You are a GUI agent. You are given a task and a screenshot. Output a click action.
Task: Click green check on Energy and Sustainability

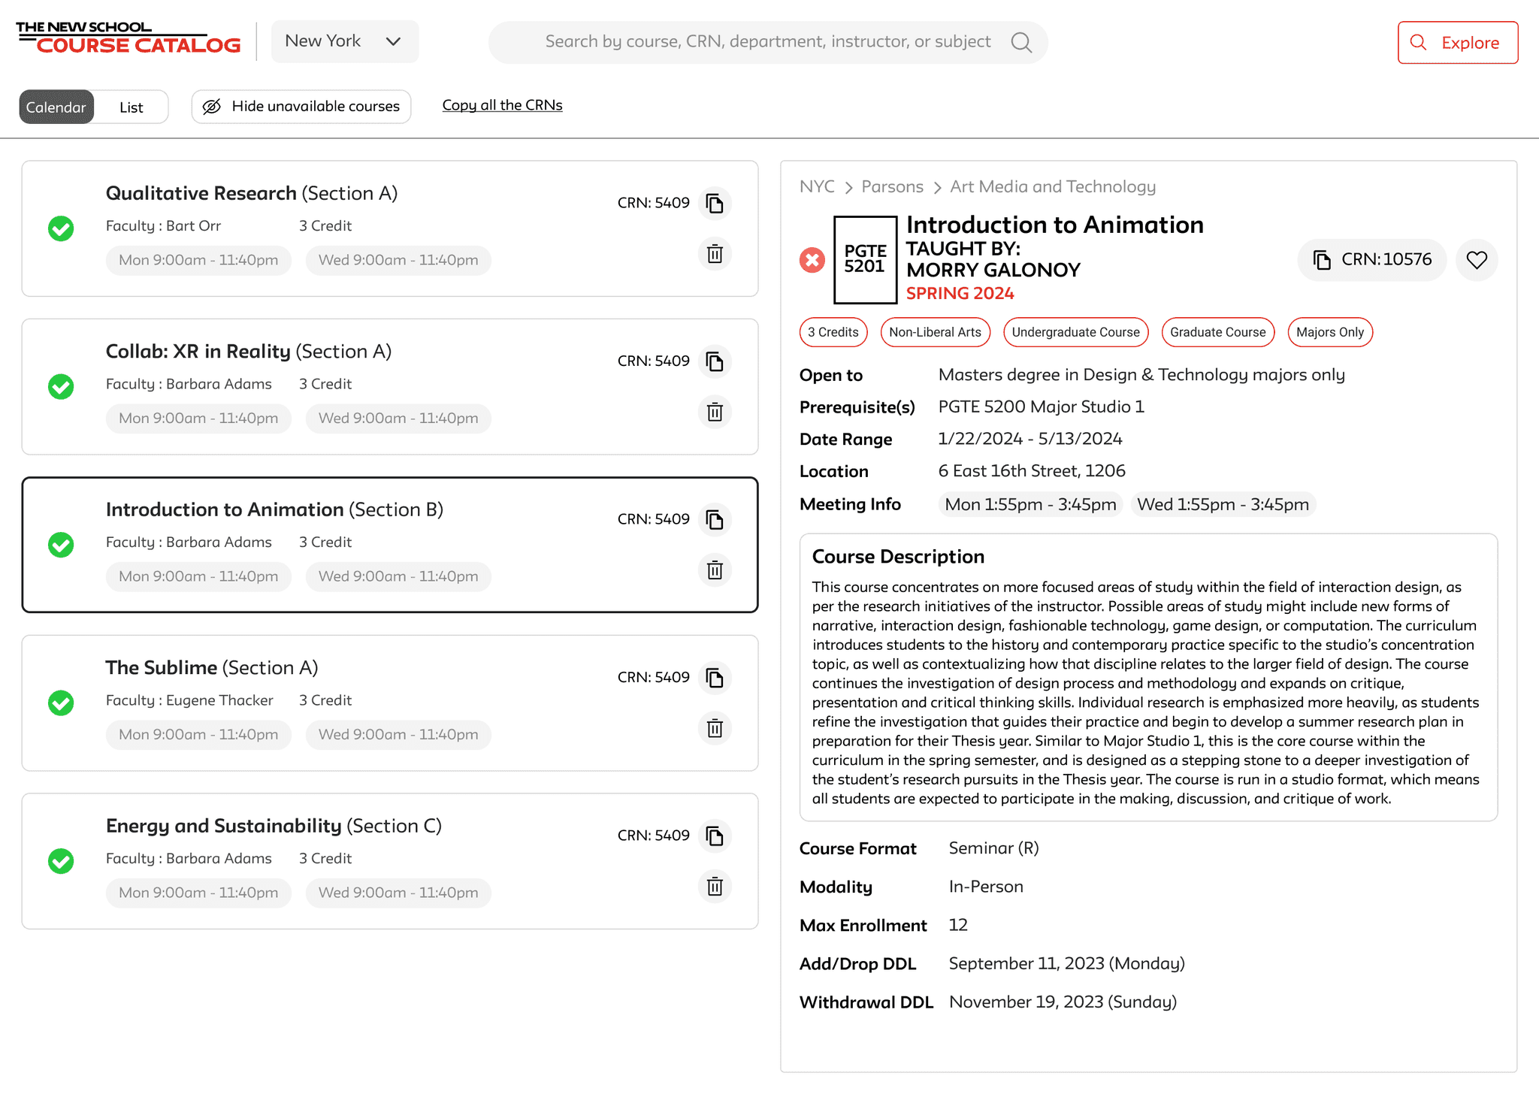[61, 861]
